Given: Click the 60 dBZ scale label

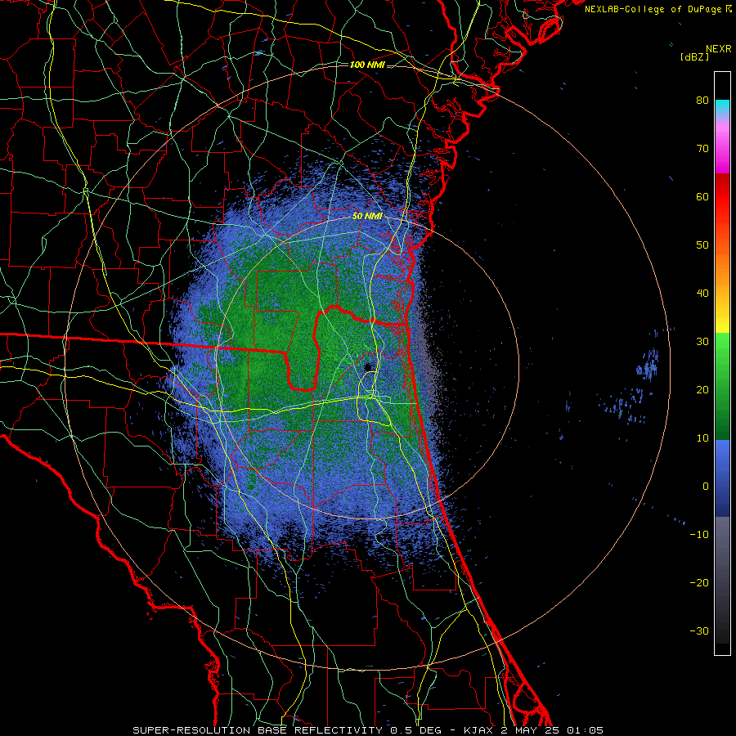Looking at the screenshot, I should [702, 197].
